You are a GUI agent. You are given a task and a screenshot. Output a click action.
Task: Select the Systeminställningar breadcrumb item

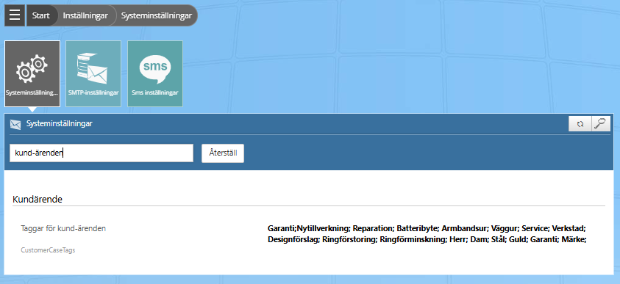click(x=156, y=15)
